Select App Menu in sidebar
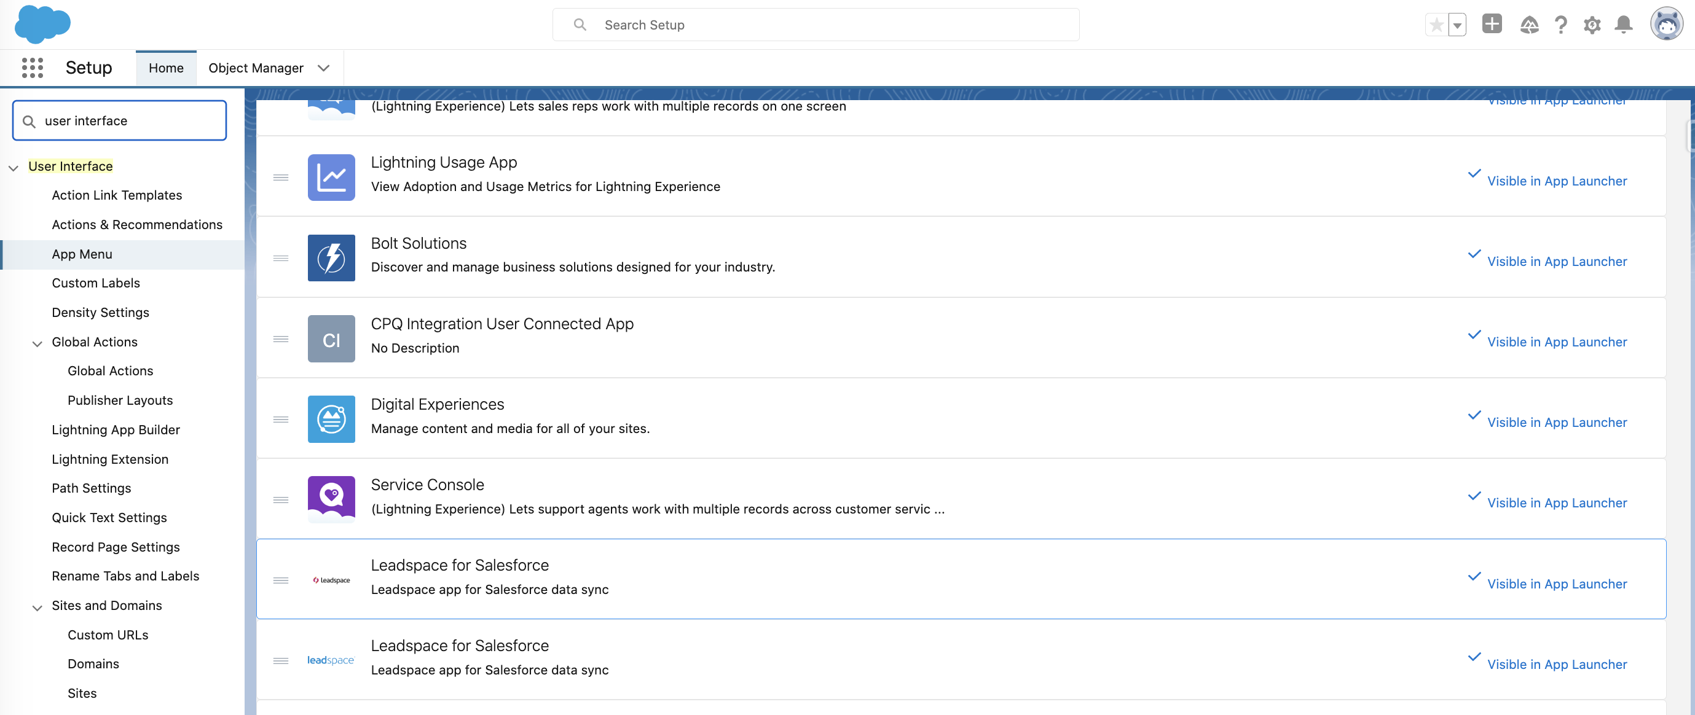This screenshot has width=1695, height=715. coord(82,254)
